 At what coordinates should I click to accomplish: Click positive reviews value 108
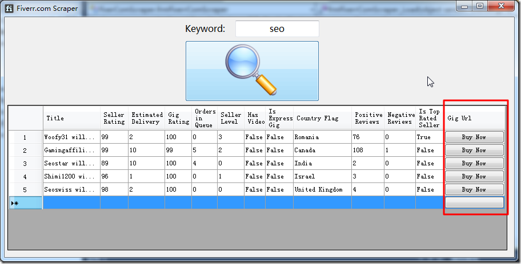(368, 150)
